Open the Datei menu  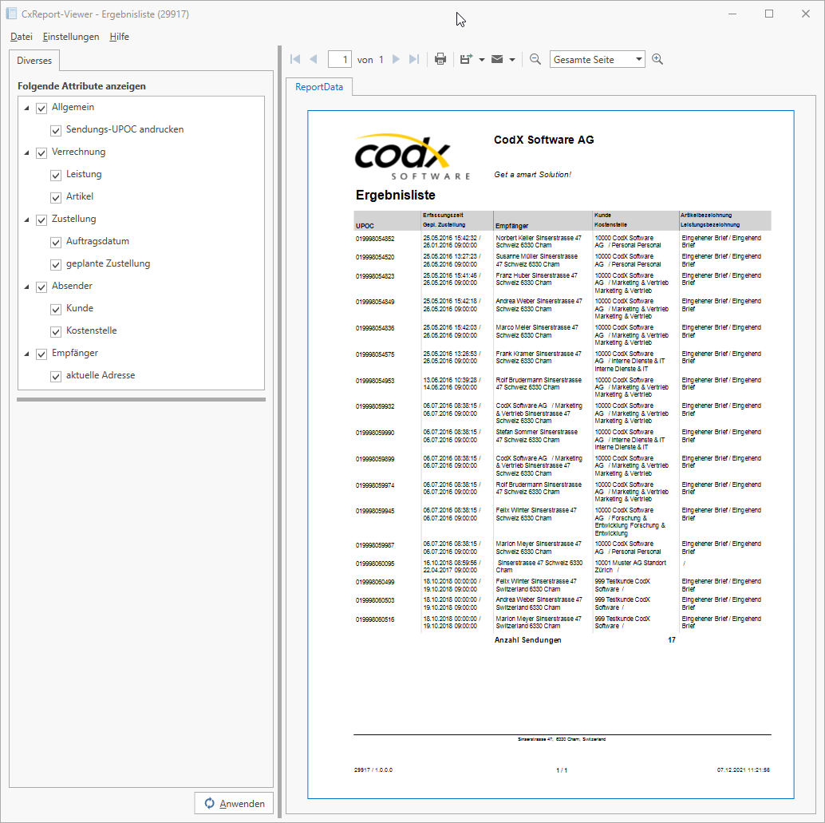pyautogui.click(x=21, y=37)
